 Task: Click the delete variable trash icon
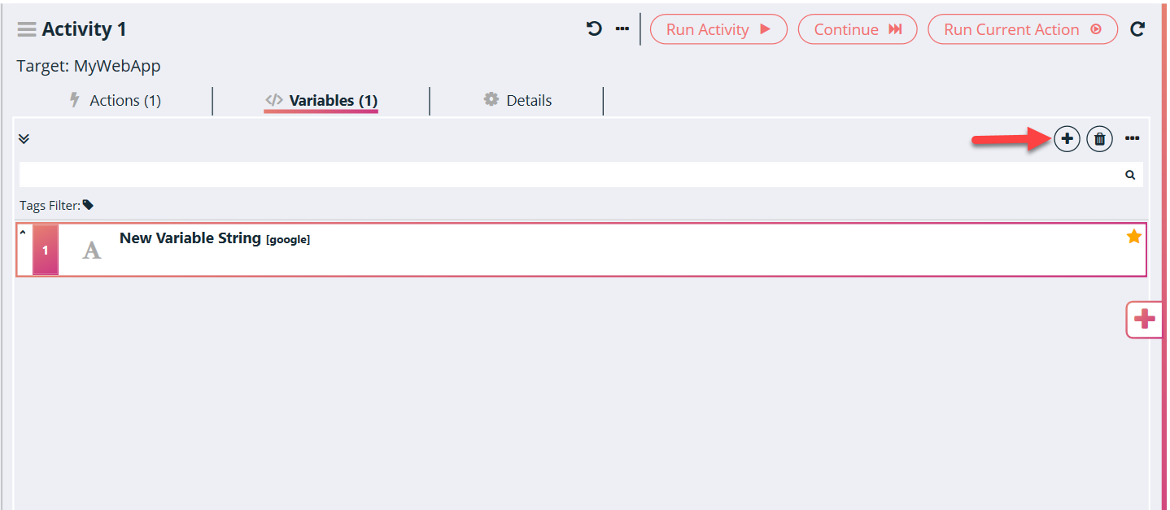[1099, 139]
